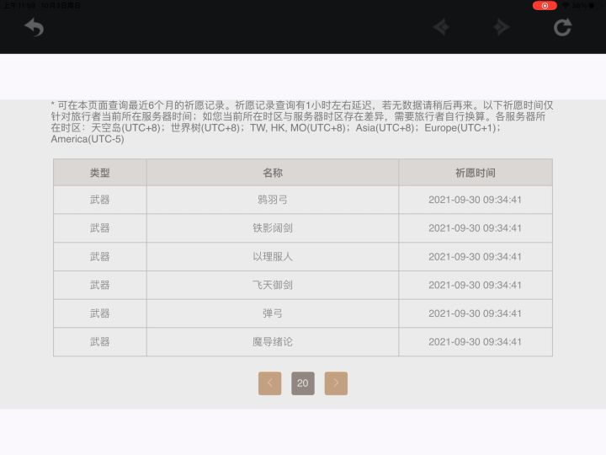Screen dimensions: 606x455
Task: Select the 飞天御剑 name cell
Action: pyautogui.click(x=273, y=285)
